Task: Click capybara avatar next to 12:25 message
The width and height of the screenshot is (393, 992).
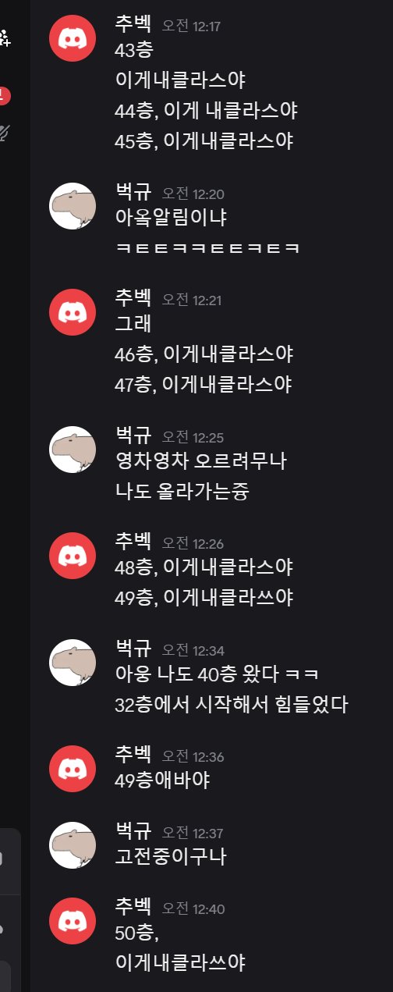Action: pos(73,449)
